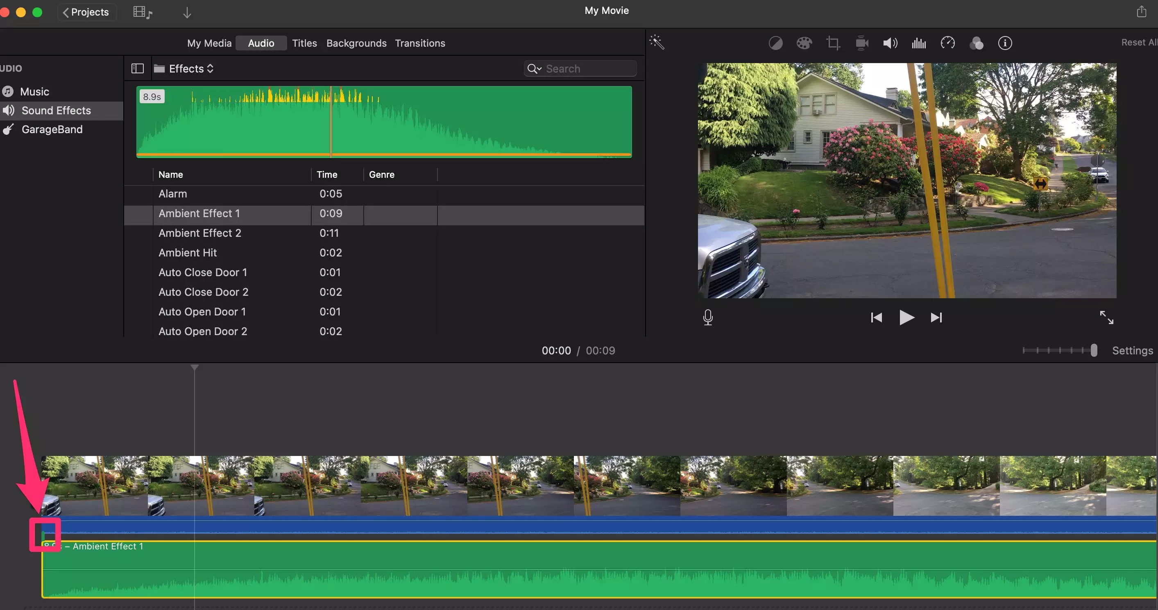Open the color correction palette tool
The image size is (1158, 610).
click(804, 43)
